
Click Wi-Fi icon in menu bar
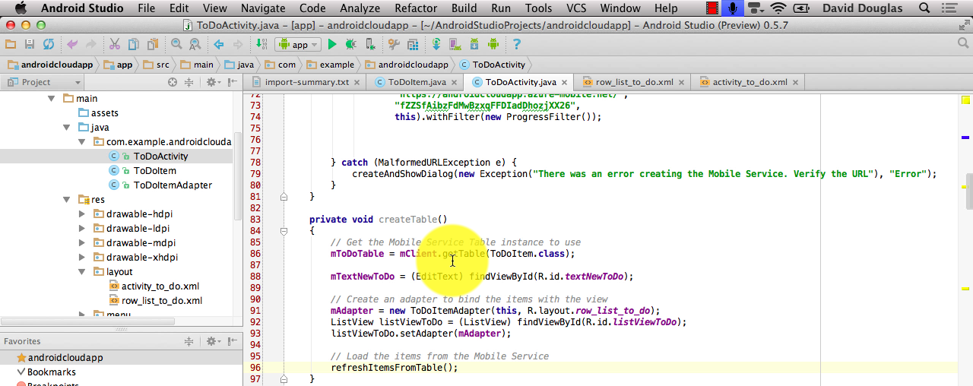pyautogui.click(x=778, y=8)
